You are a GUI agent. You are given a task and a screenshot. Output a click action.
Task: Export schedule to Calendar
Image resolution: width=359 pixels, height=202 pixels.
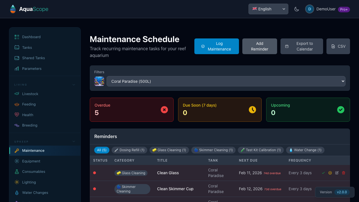tap(302, 46)
